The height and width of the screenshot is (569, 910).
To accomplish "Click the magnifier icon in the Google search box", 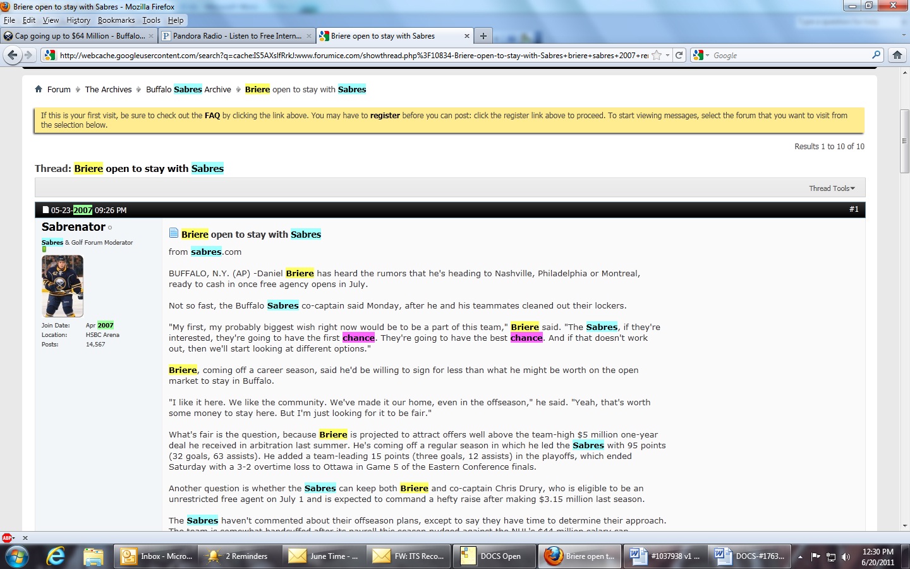I will pos(876,55).
